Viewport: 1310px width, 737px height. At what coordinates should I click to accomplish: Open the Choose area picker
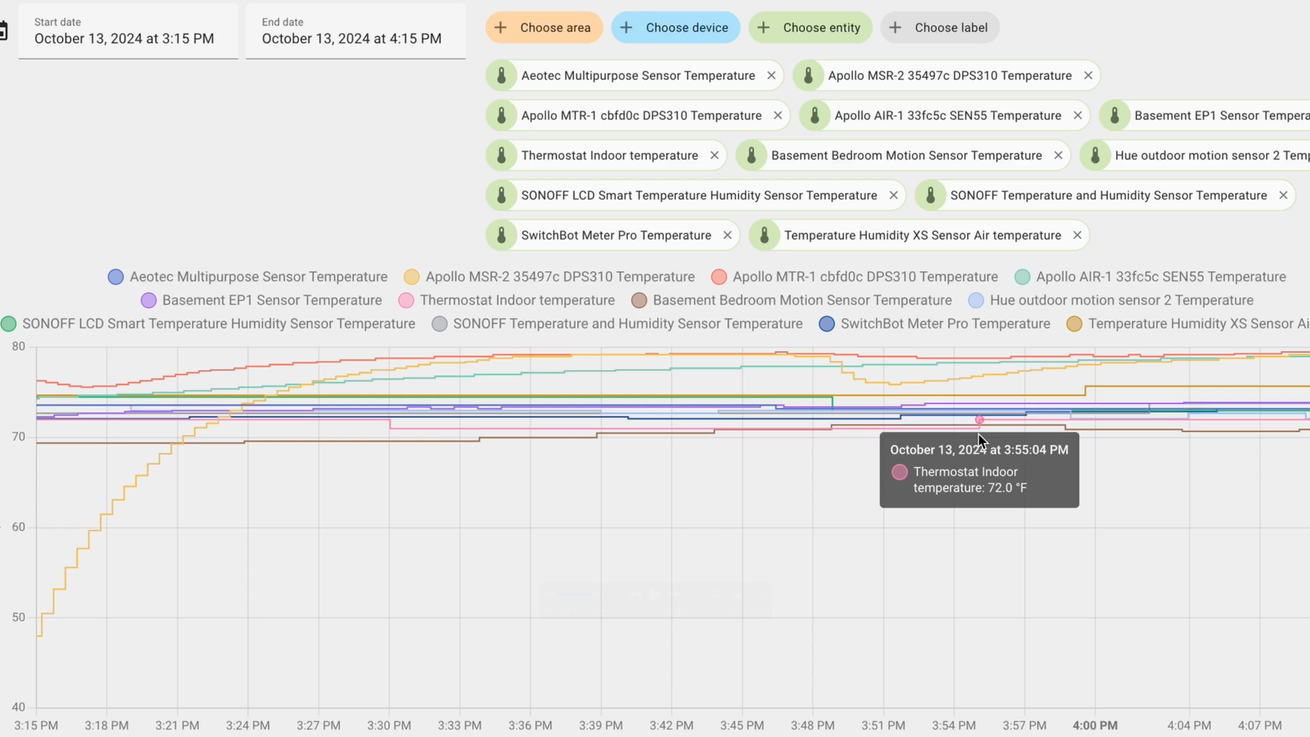(x=544, y=28)
